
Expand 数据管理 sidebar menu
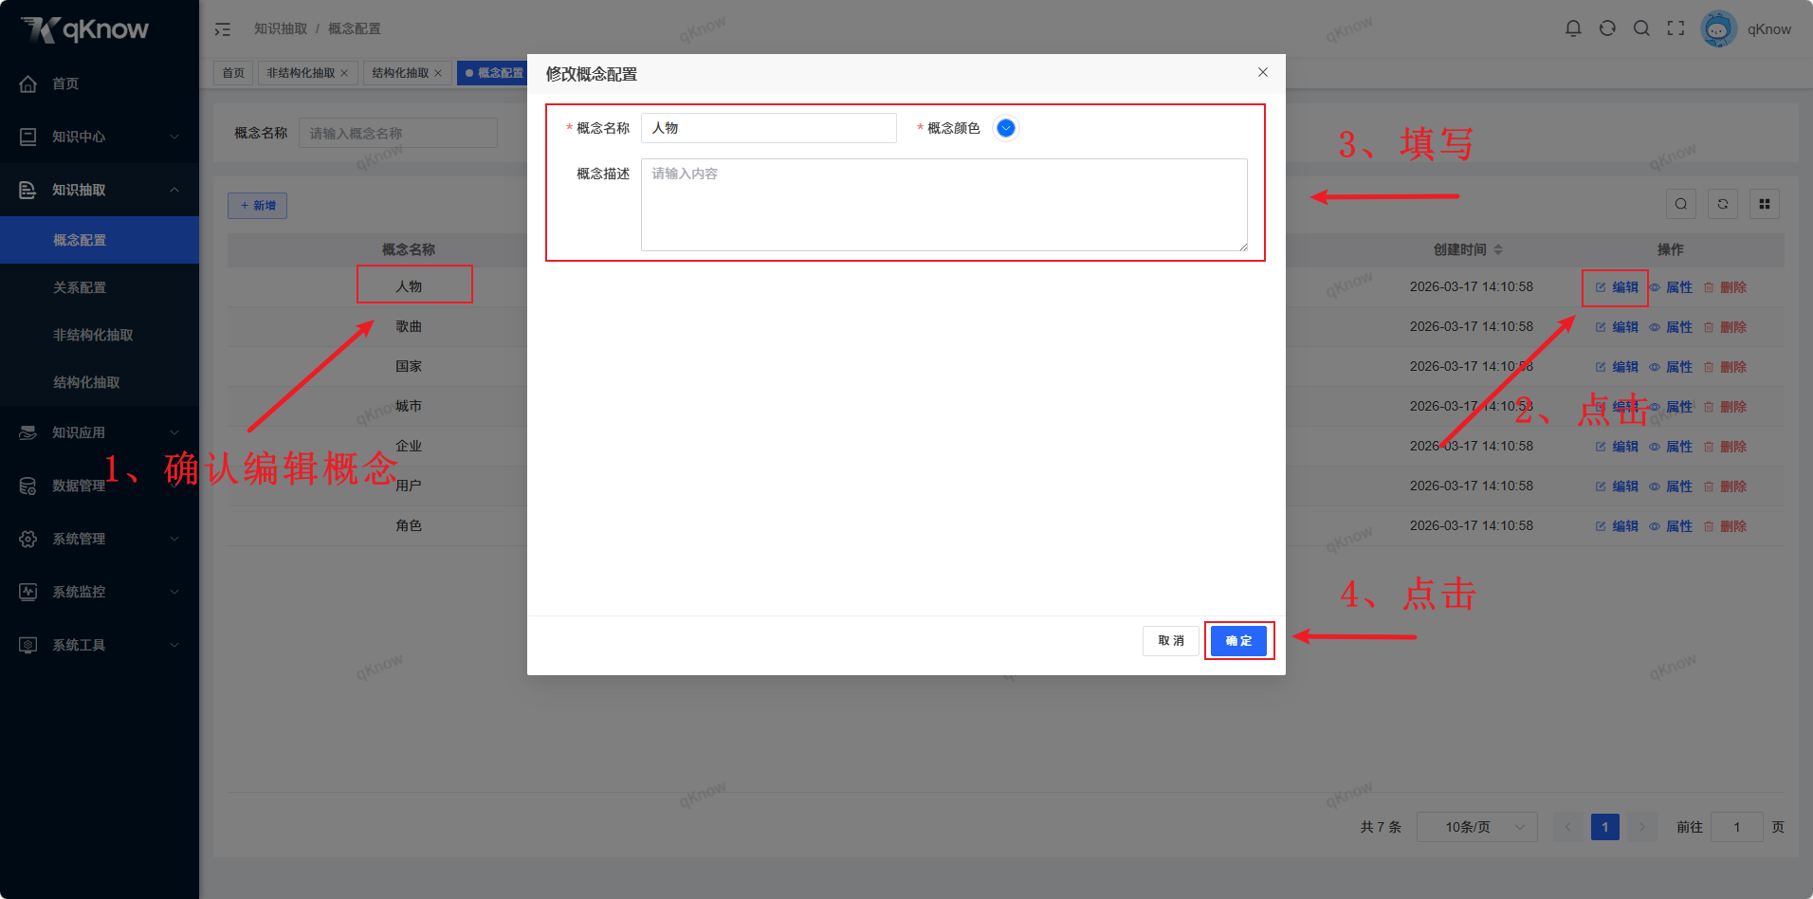pyautogui.click(x=100, y=486)
